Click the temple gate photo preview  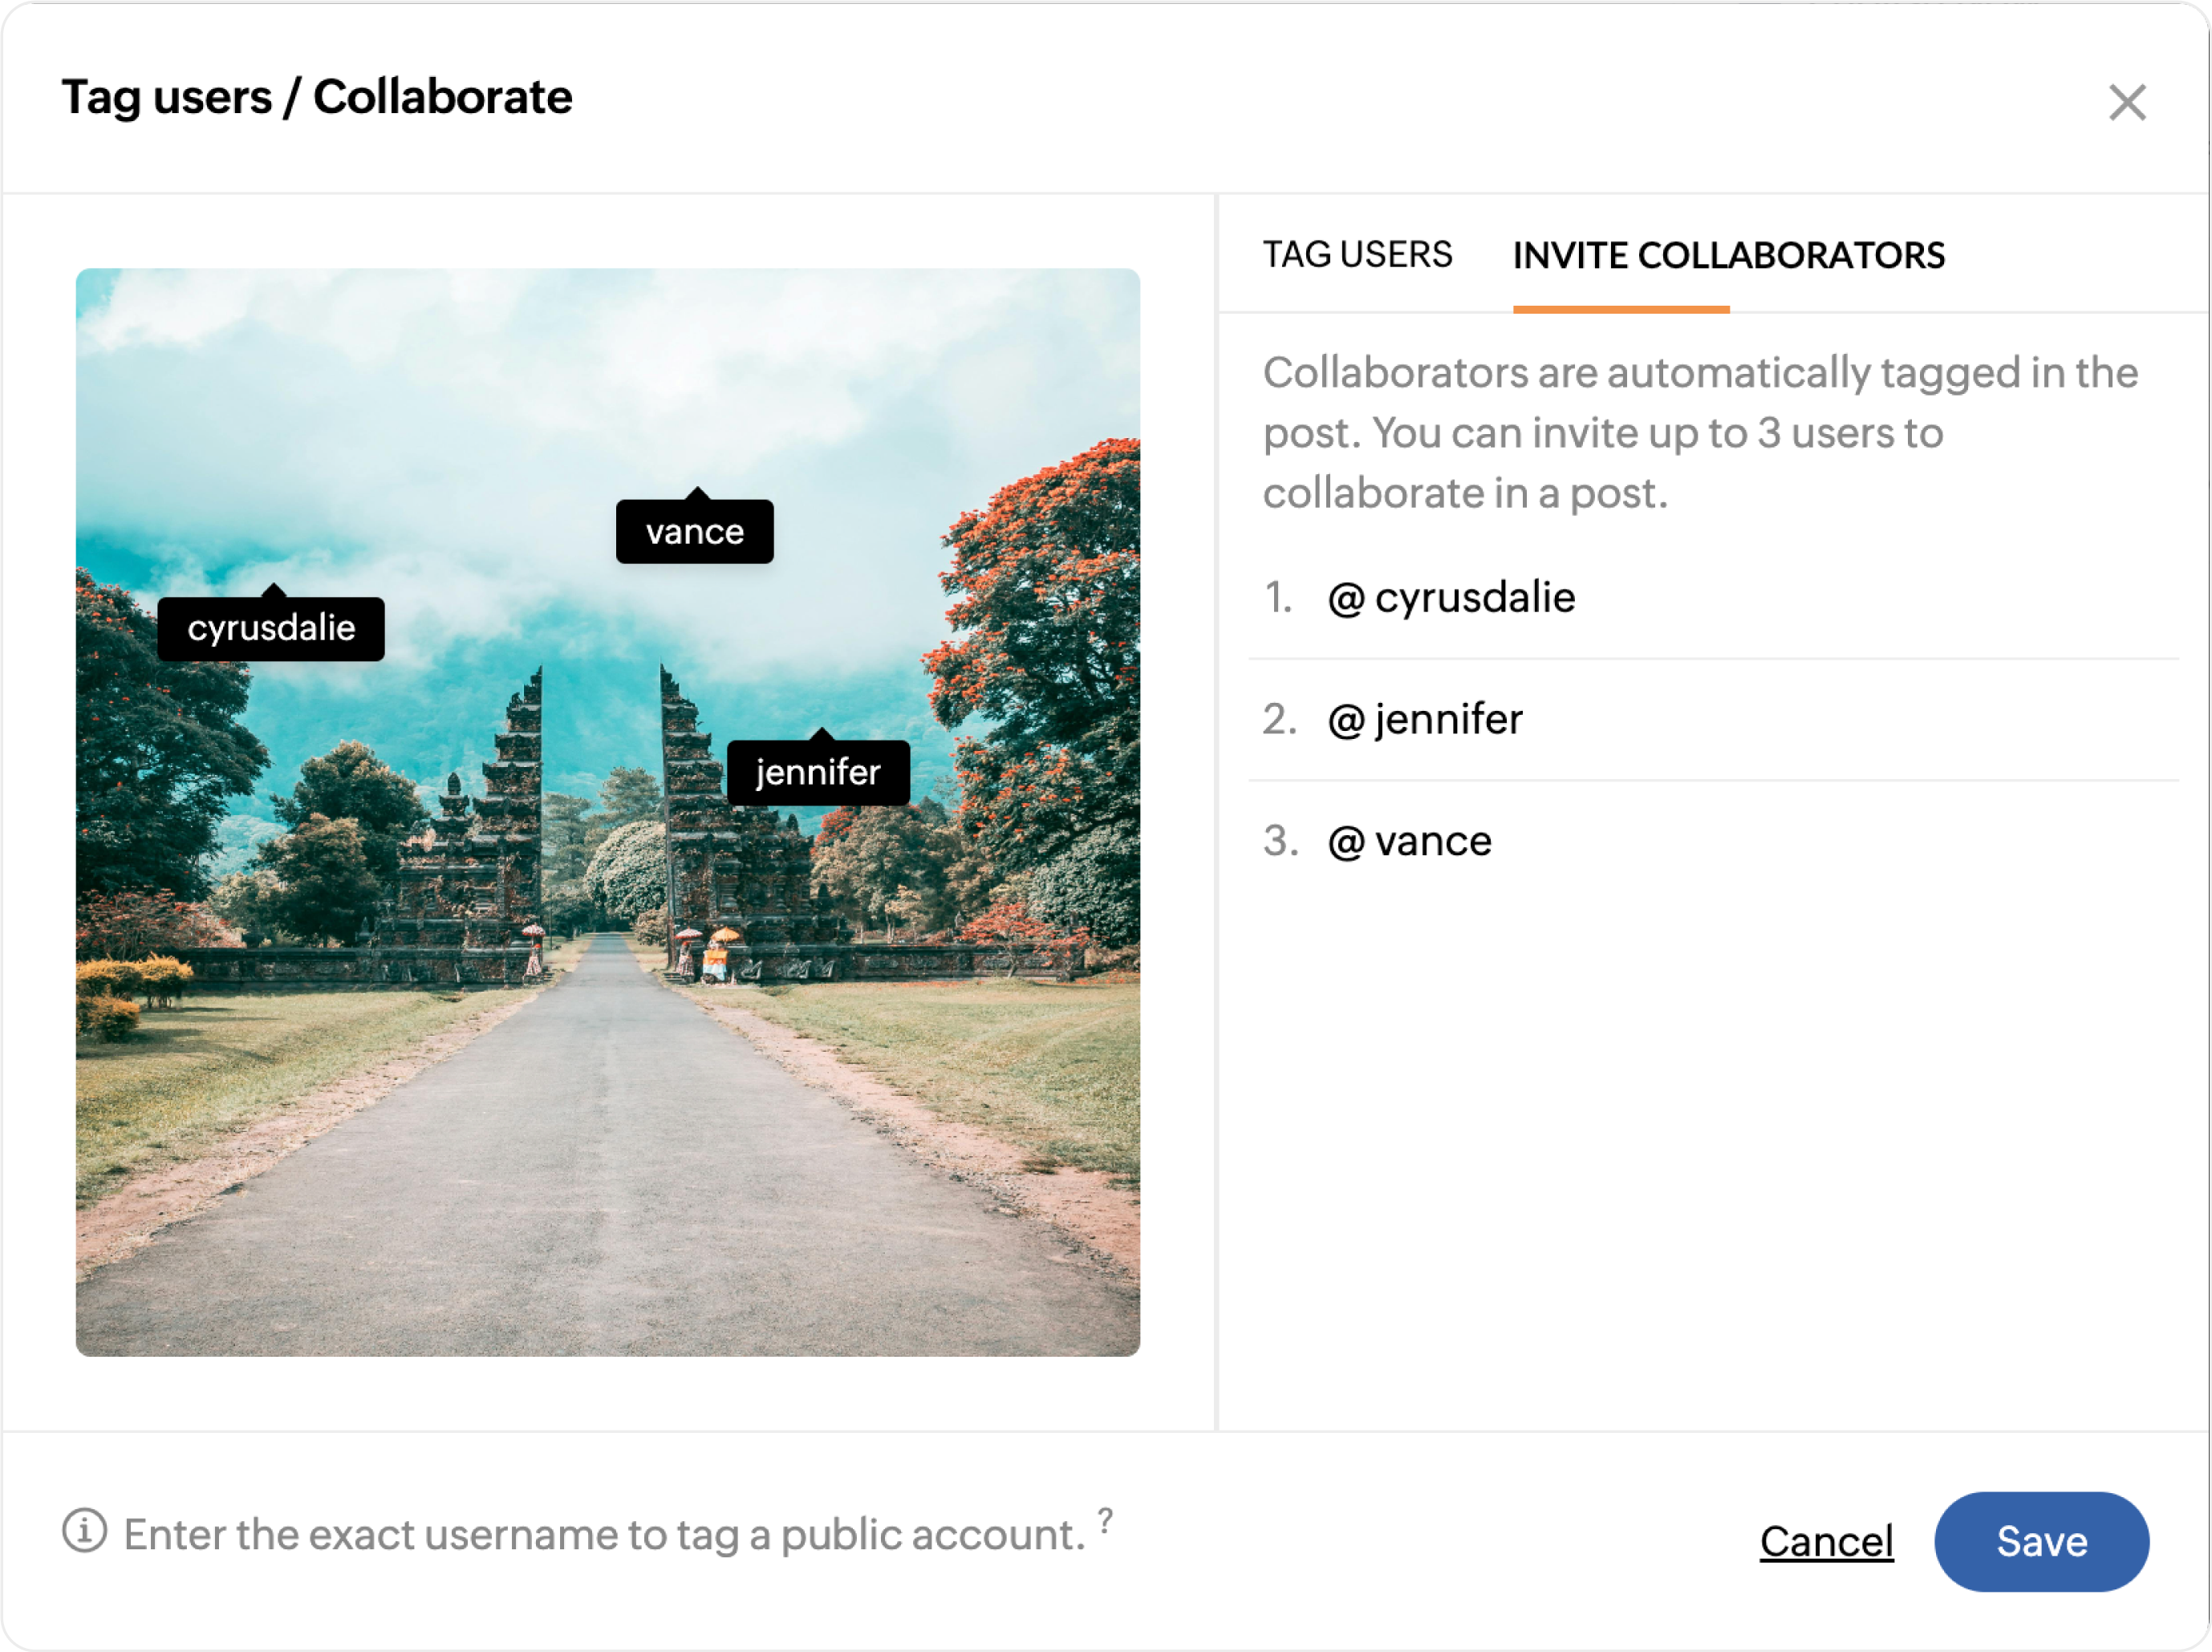coord(608,812)
